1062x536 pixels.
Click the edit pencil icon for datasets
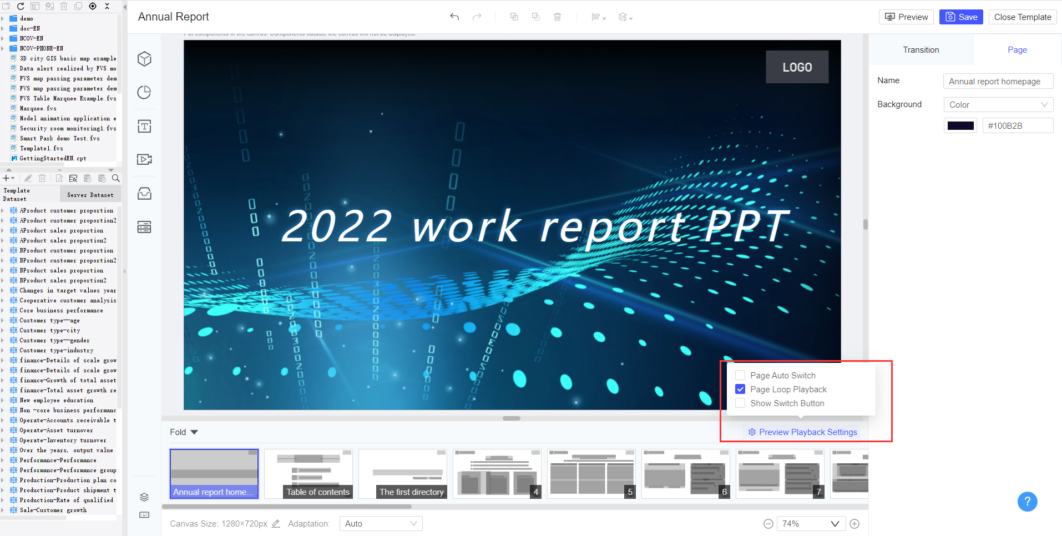(x=28, y=178)
